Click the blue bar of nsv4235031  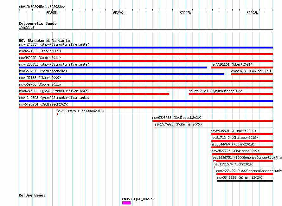[x=113, y=68]
